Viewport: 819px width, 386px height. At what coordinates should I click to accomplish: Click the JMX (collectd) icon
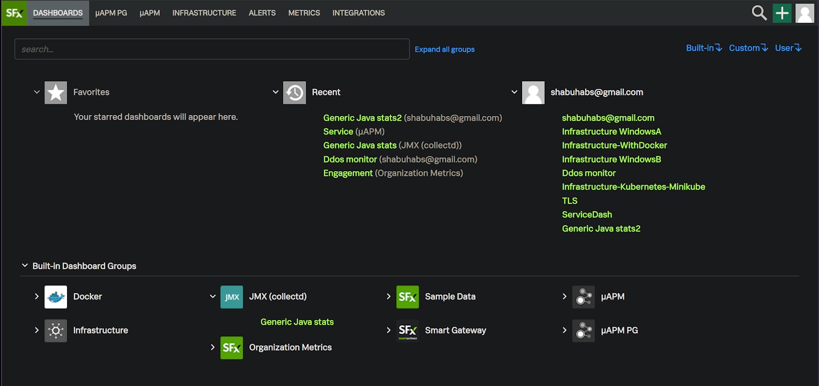232,297
